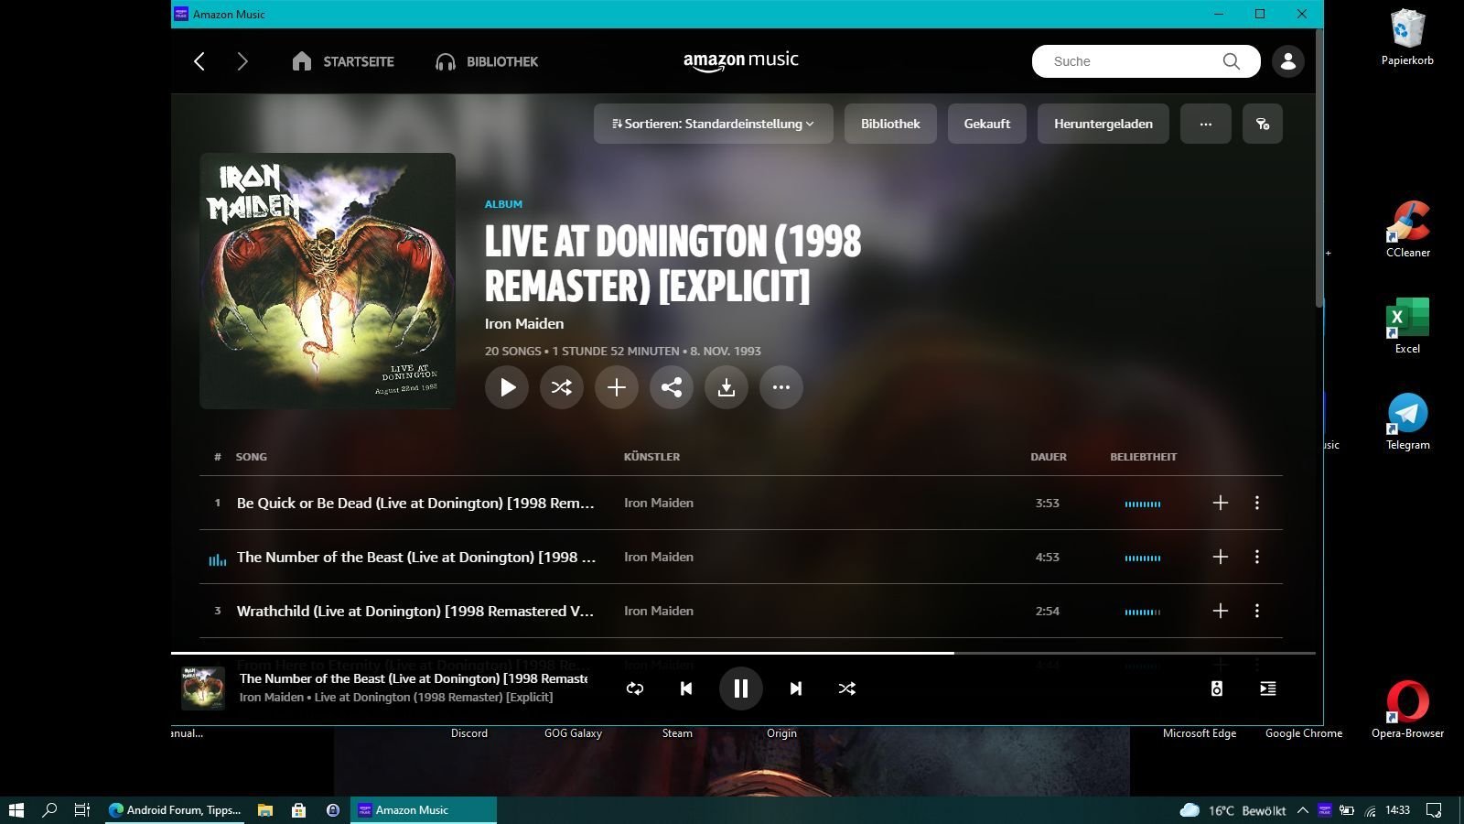Click the Amazon Music window scrollbar

tap(1319, 169)
